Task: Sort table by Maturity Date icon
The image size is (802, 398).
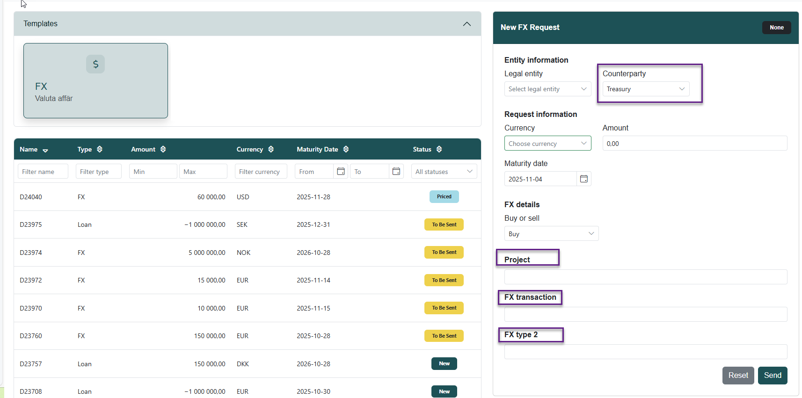Action: pos(346,149)
